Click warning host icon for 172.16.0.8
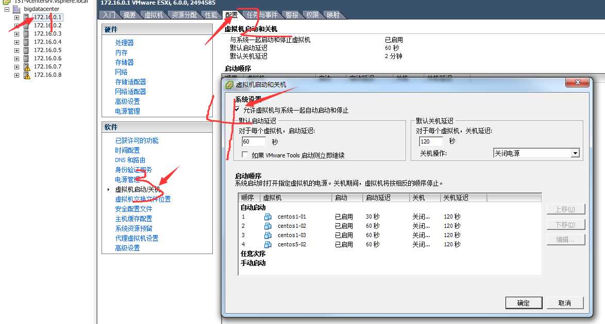The height and width of the screenshot is (324, 605). click(x=27, y=75)
